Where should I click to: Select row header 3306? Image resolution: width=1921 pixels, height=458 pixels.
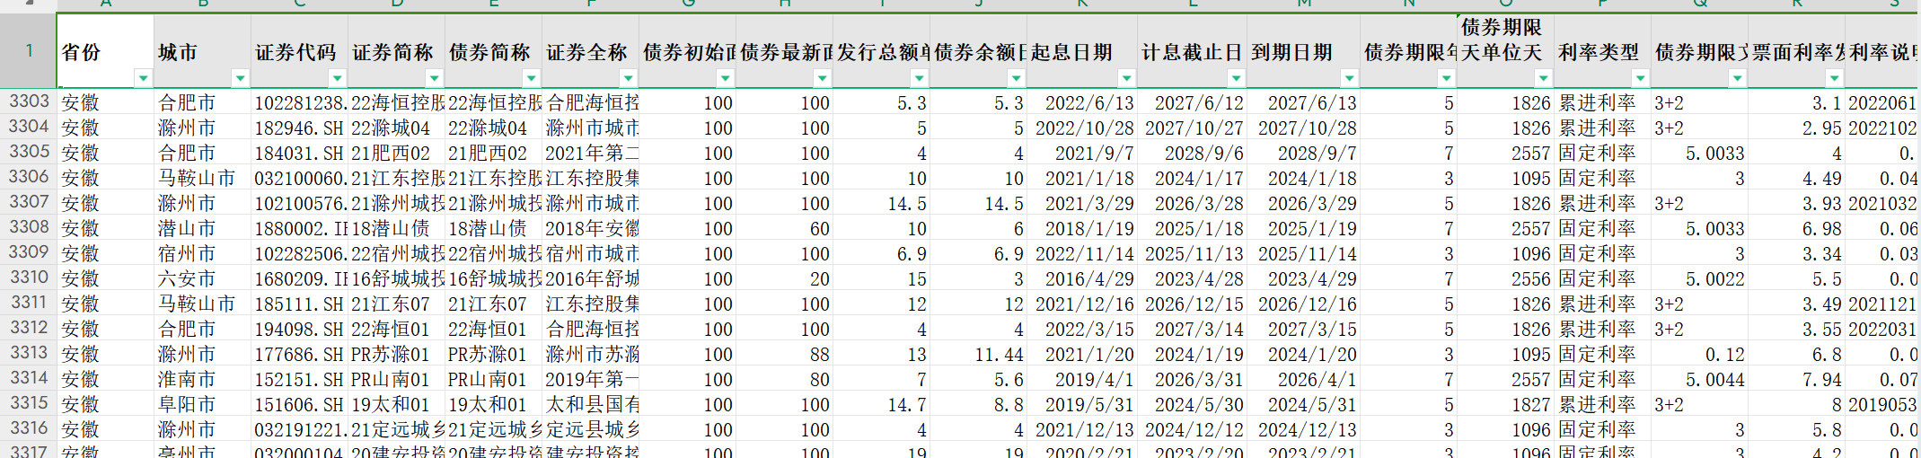28,178
